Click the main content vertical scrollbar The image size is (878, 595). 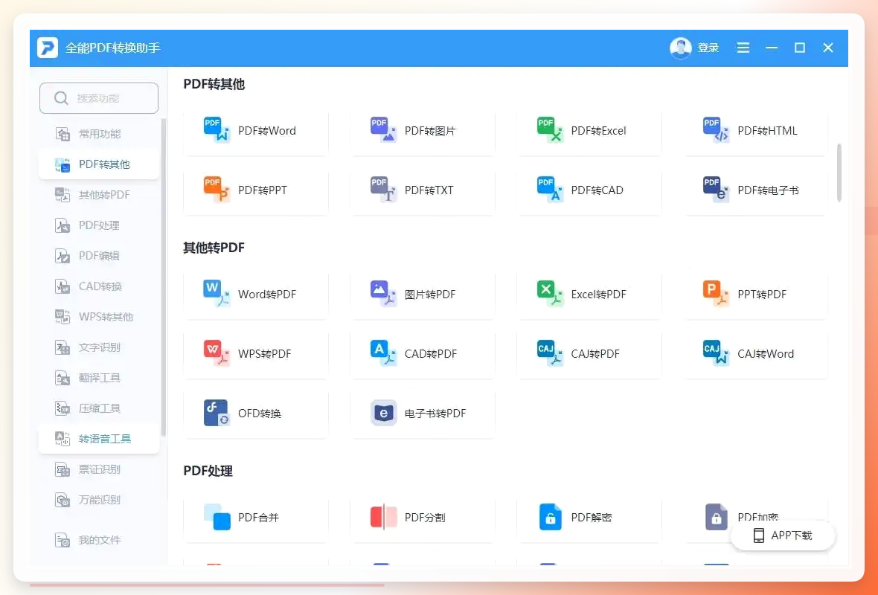pos(839,173)
